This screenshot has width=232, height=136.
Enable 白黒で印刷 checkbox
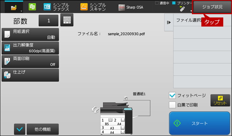(x=172, y=105)
